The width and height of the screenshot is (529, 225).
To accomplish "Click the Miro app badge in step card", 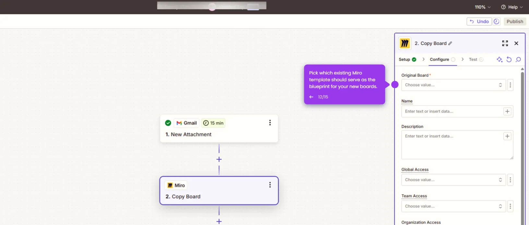I will 176,185.
